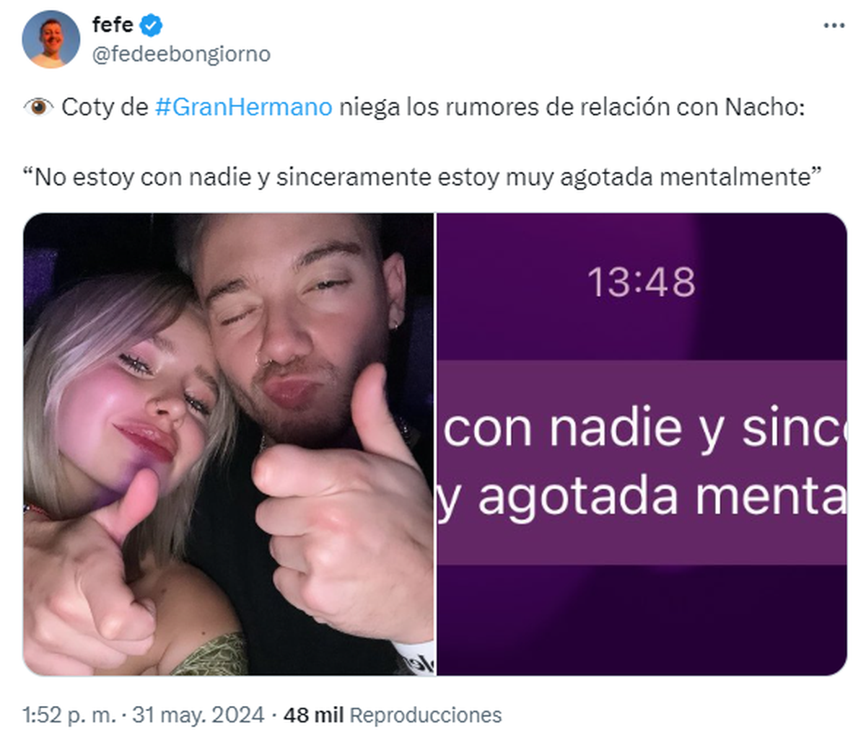Open the right purple screenshot image
The image size is (866, 737).
[x=642, y=444]
